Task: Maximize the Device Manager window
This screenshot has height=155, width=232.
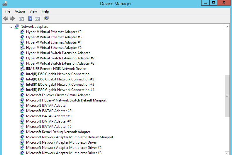Action: pos(213,3)
